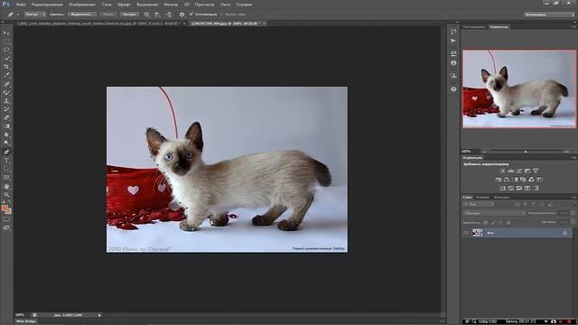The width and height of the screenshot is (578, 325).
Task: Add a Brightness/Contrast adjustment
Action: click(502, 171)
